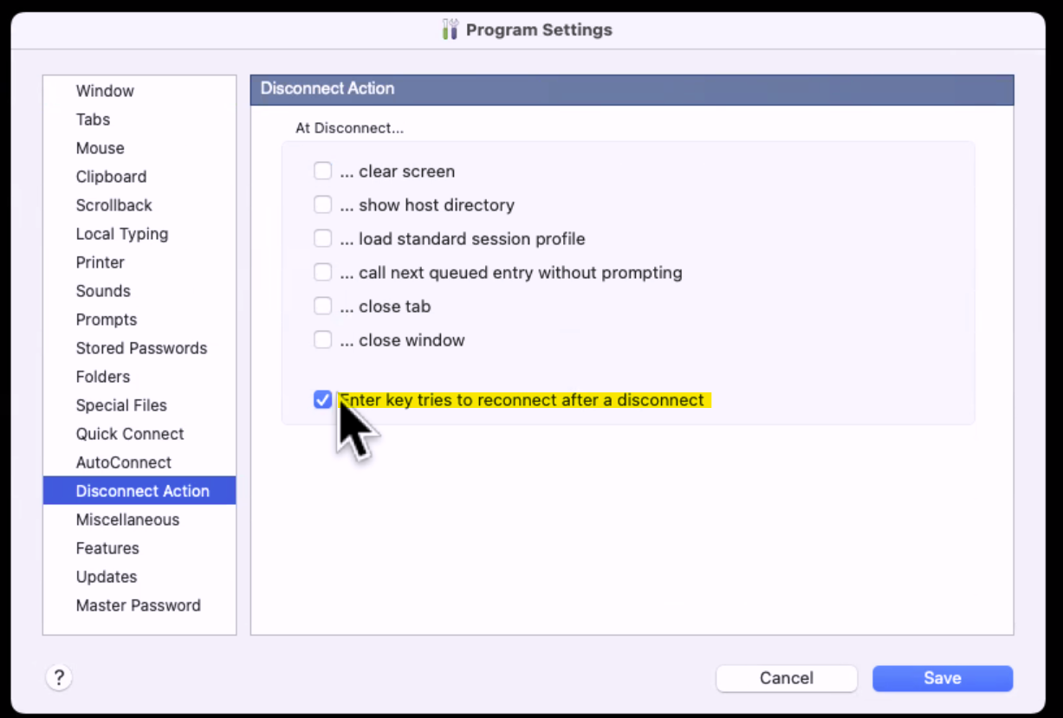Select Tabs in the settings sidebar
This screenshot has width=1063, height=718.
click(139, 120)
